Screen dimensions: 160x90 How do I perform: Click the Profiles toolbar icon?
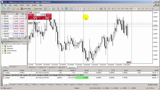[8, 9]
